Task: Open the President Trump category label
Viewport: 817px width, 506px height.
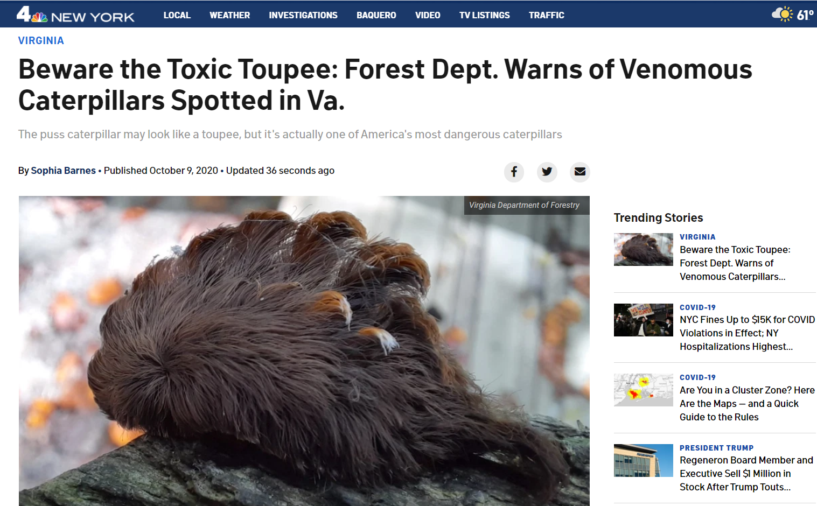Action: click(x=716, y=448)
